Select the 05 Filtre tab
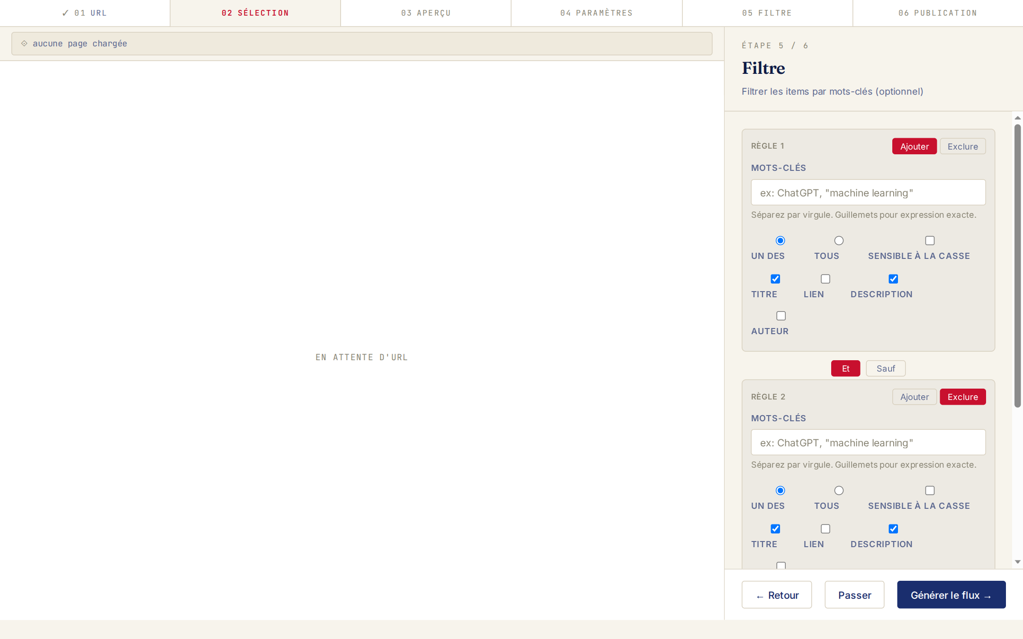1023x639 pixels. [767, 13]
